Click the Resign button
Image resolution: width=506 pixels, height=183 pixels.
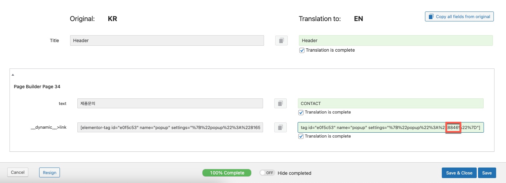tap(50, 172)
